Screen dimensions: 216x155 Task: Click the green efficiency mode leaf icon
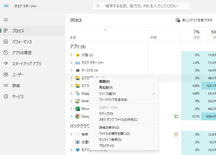click(176, 116)
